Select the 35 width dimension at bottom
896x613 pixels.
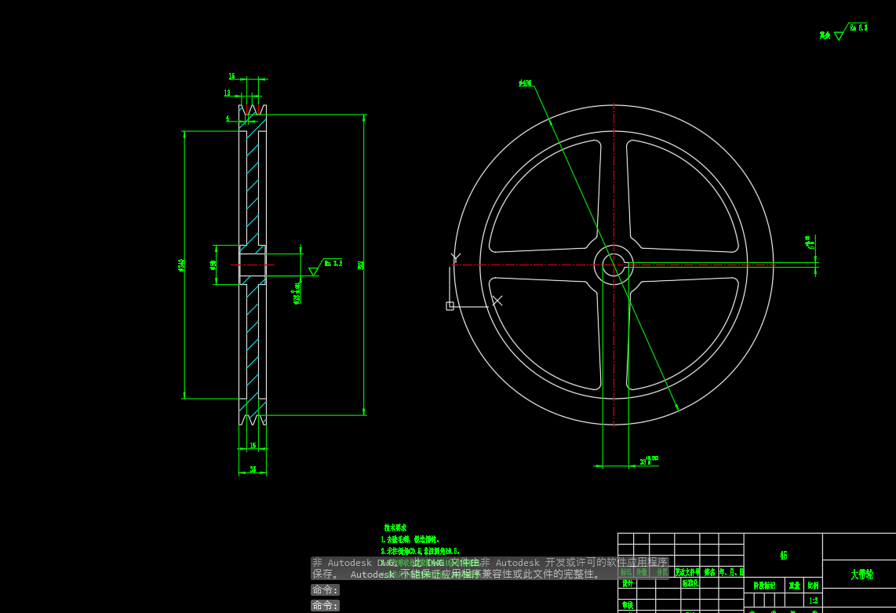point(253,469)
